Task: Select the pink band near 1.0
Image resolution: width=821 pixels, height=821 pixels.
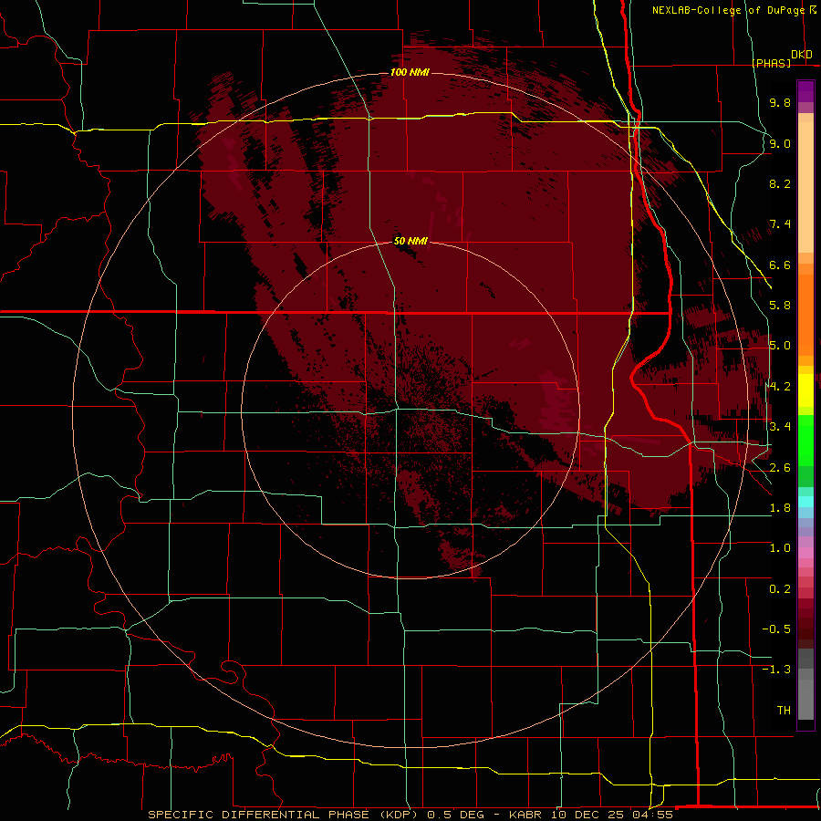Action: (805, 552)
